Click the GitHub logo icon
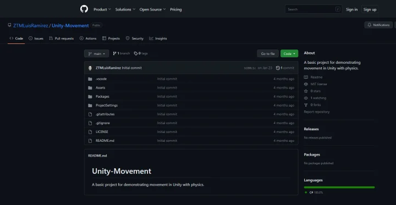 pos(84,9)
